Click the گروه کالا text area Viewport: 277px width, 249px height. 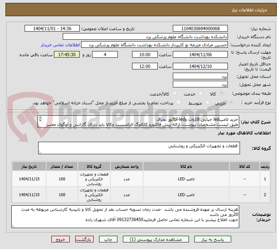[139, 148]
